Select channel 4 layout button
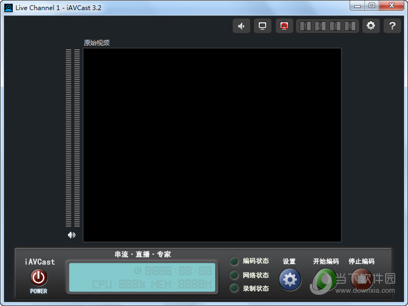 click(350, 26)
